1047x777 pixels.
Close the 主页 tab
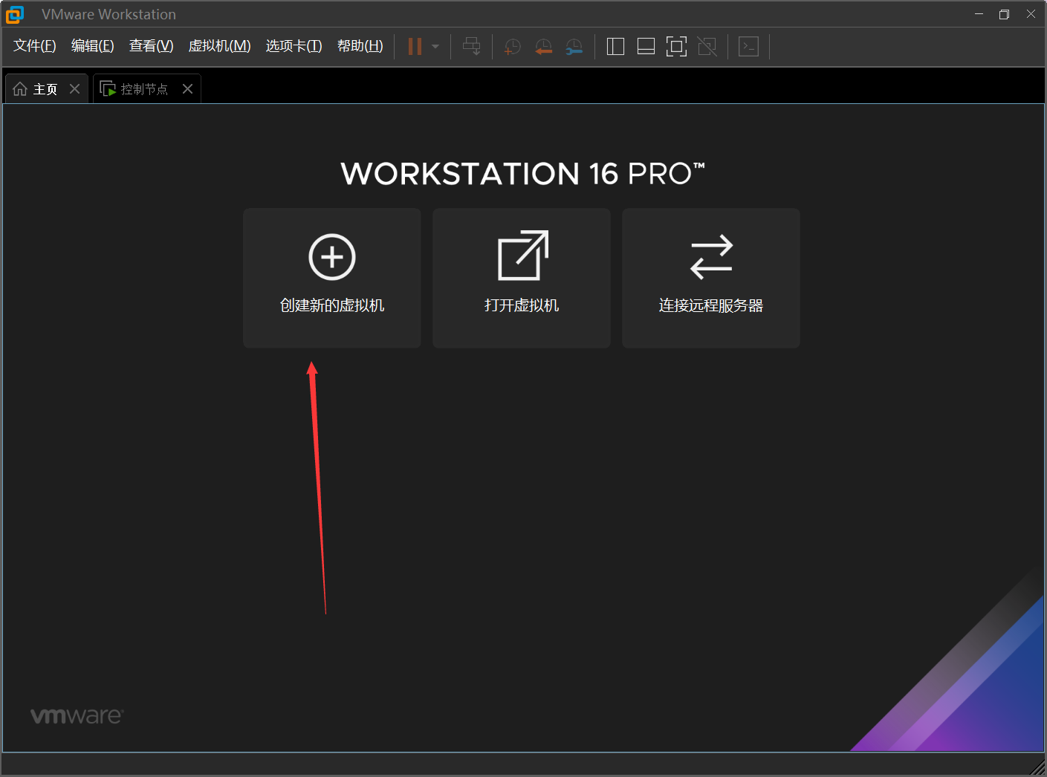(x=74, y=89)
